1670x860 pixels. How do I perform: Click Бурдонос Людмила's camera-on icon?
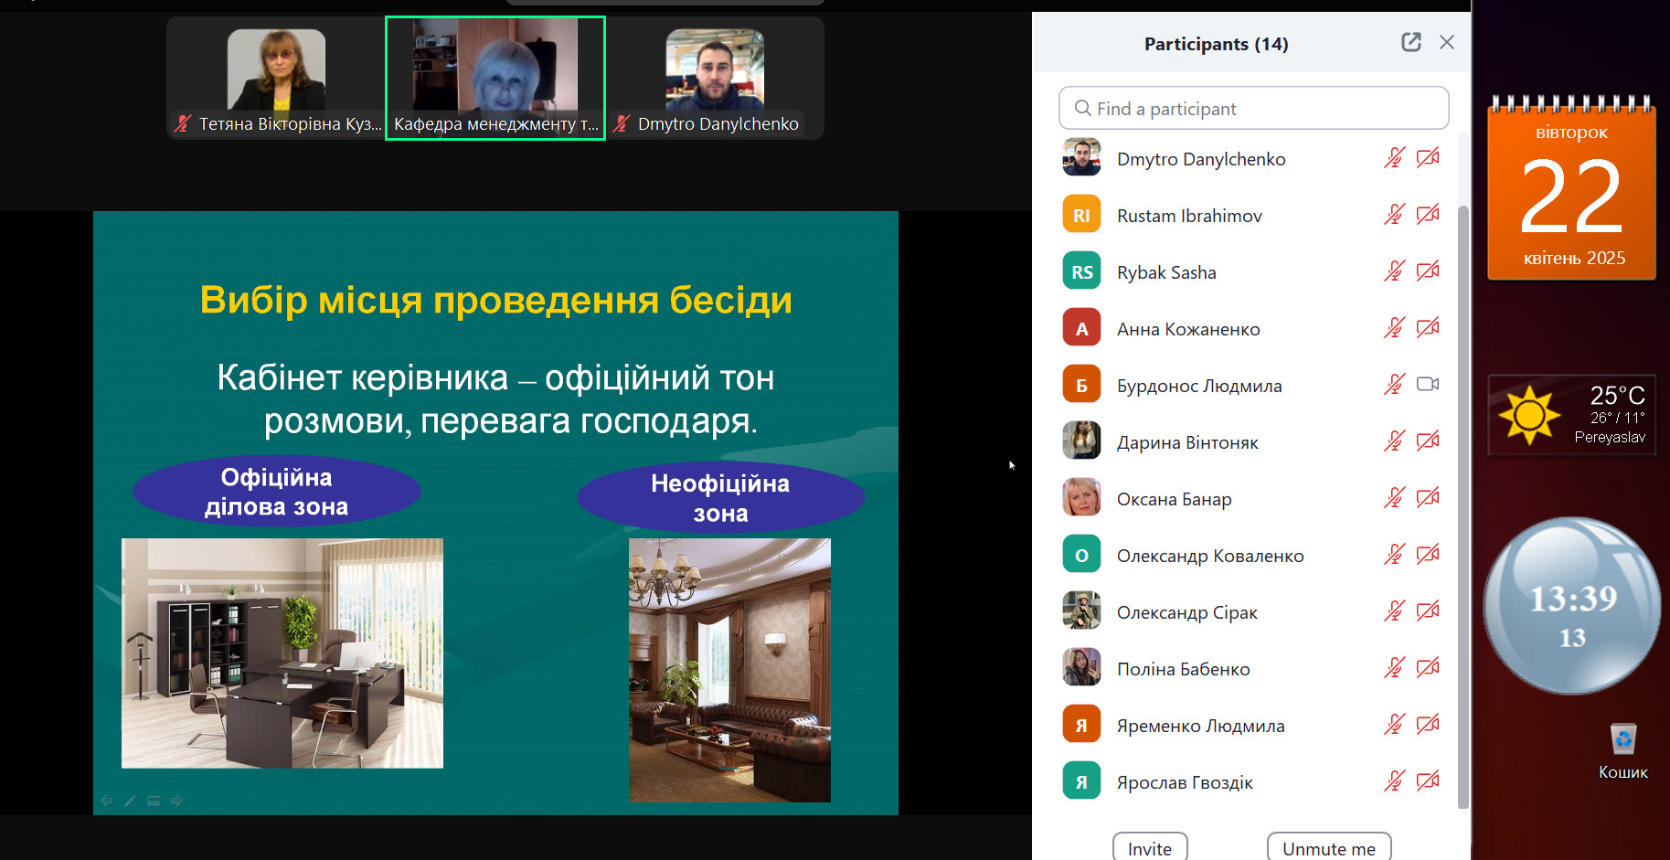[x=1428, y=384]
